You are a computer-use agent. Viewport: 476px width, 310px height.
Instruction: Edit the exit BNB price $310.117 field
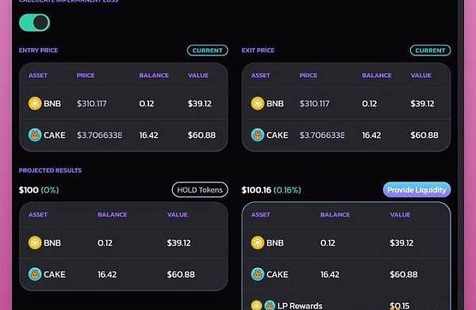pyautogui.click(x=314, y=104)
